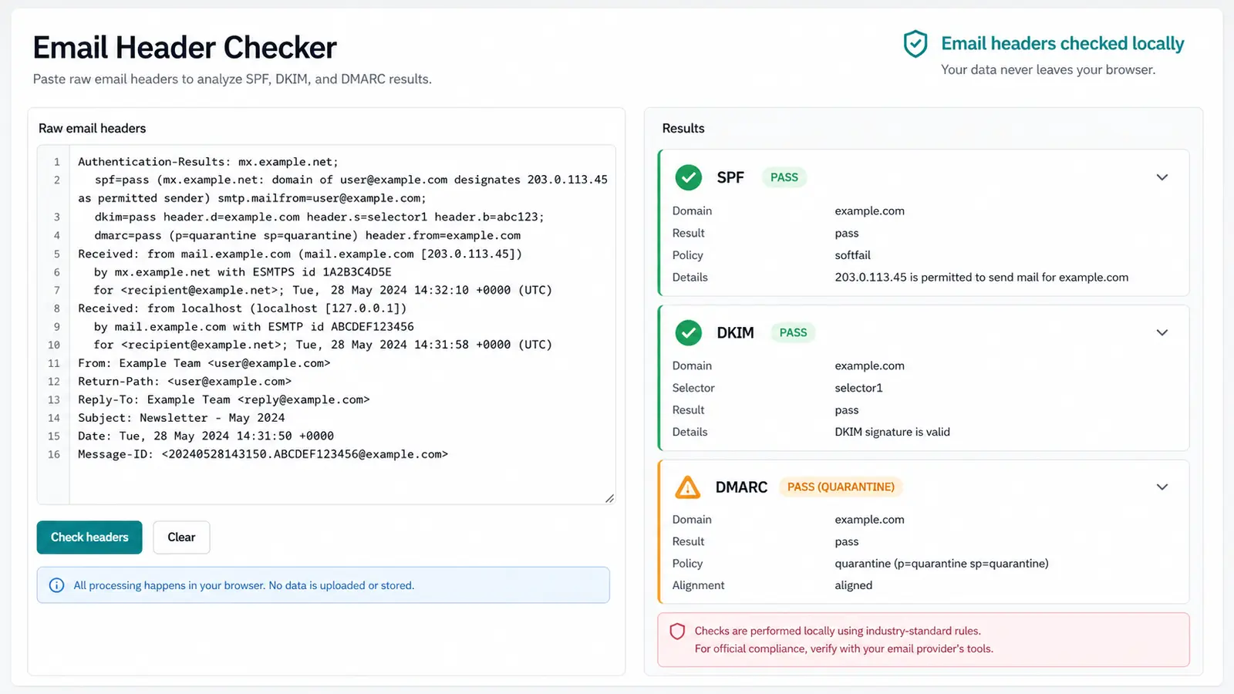Click the Reply-To header line
1234x694 pixels.
pos(224,399)
